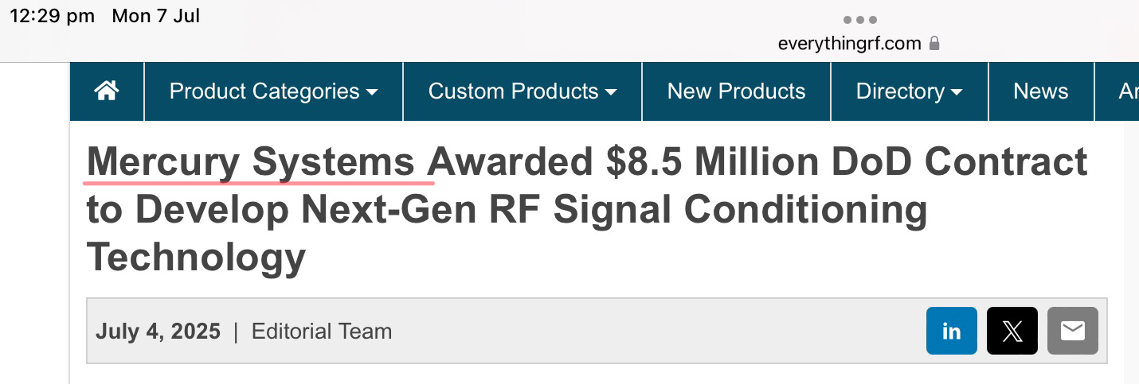Open the New Products menu item

(736, 91)
